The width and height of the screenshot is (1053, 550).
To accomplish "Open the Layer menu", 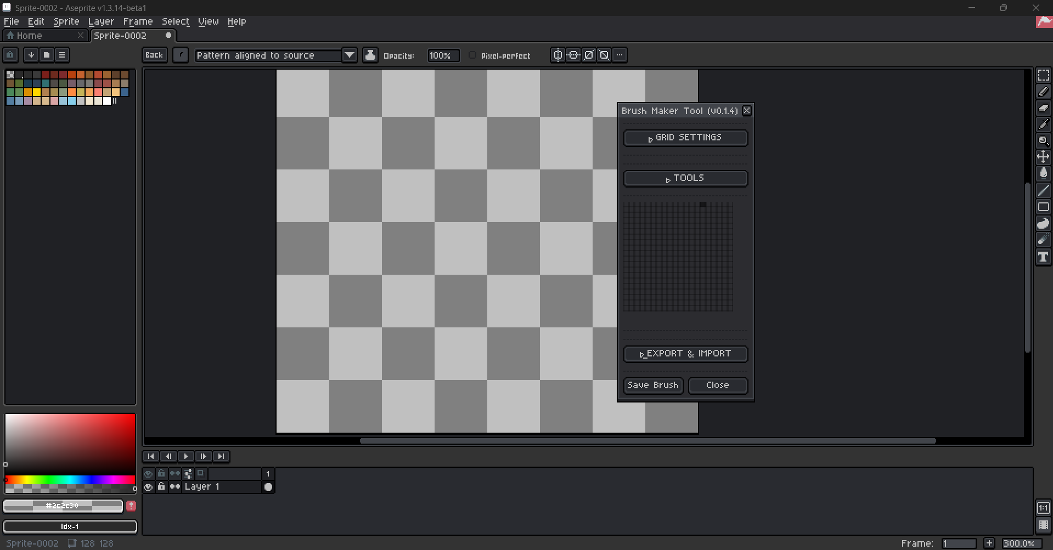I will [101, 21].
